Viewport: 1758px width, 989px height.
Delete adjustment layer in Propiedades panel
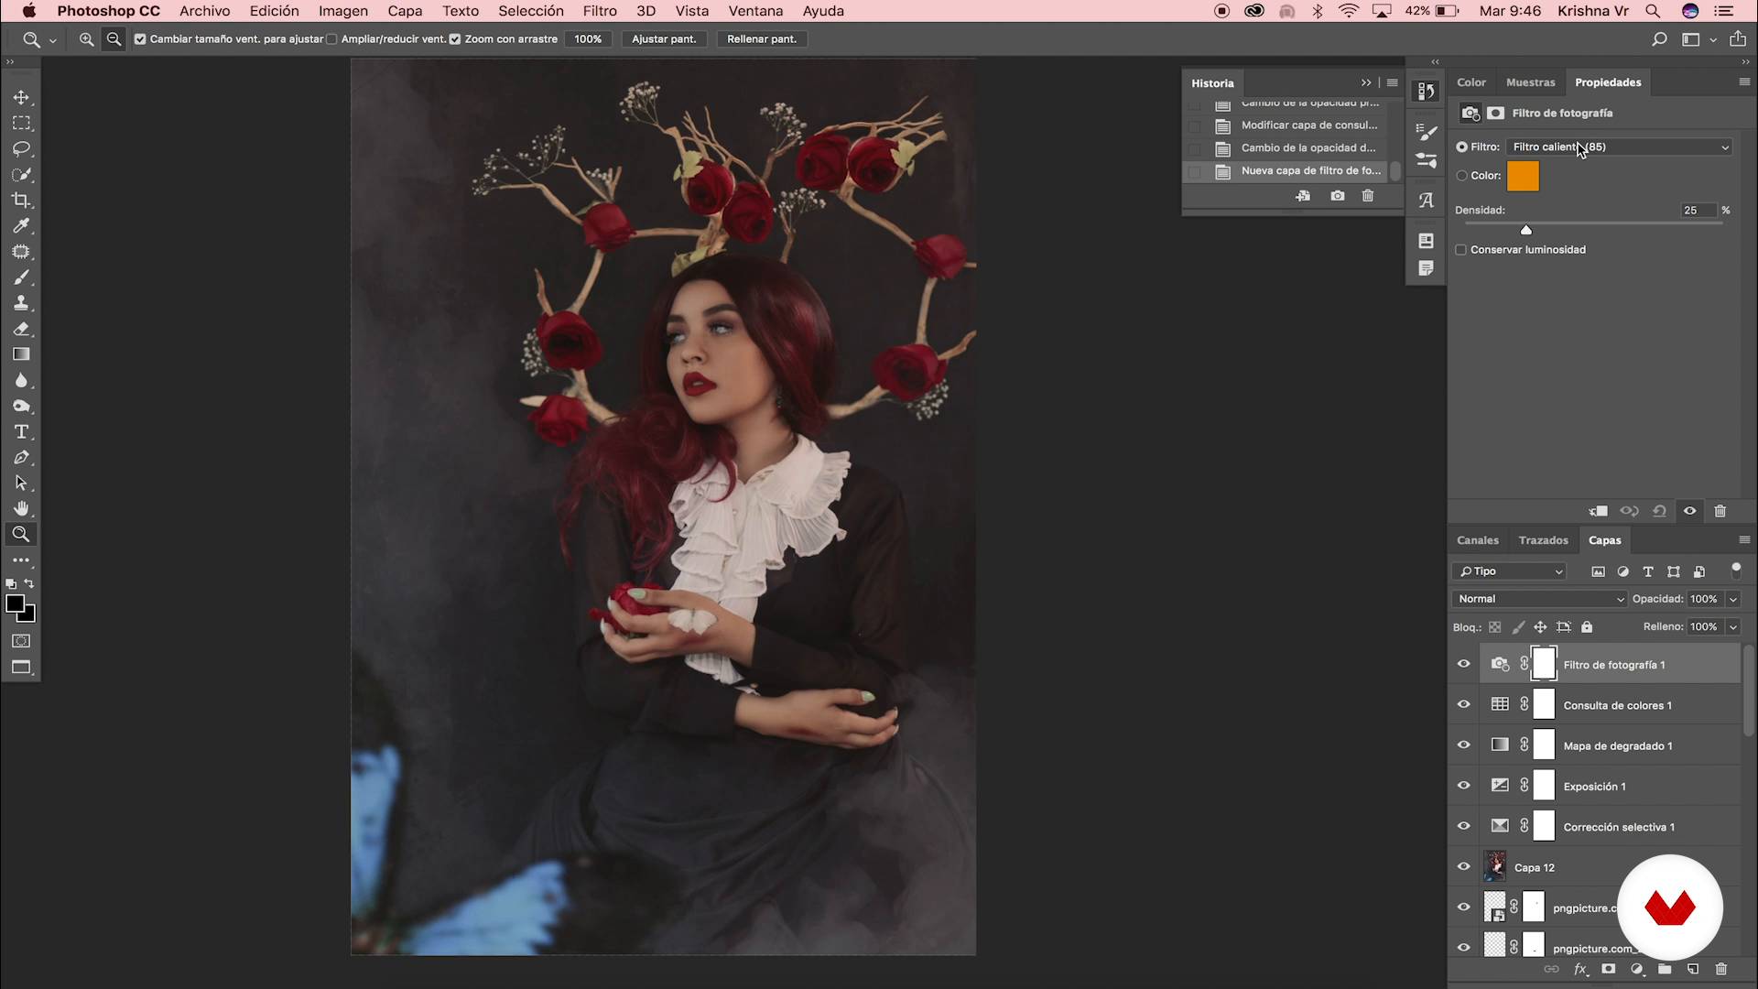tap(1720, 511)
